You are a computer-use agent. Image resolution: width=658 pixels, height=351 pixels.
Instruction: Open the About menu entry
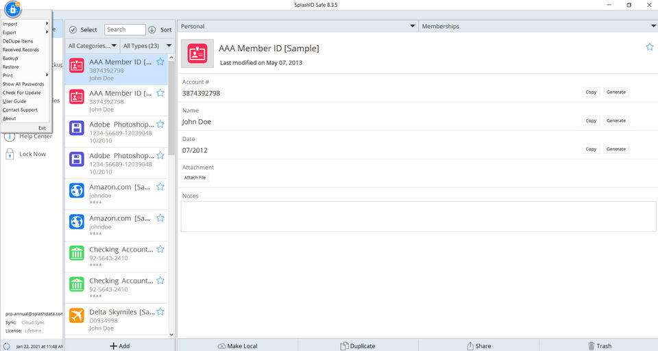pos(25,118)
